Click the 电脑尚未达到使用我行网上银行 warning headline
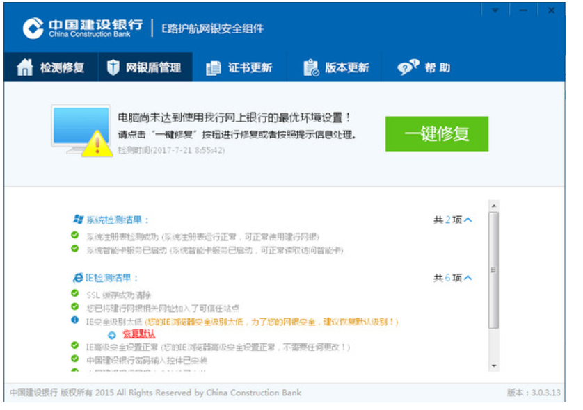Screen dimensions: 583x410 tap(234, 117)
